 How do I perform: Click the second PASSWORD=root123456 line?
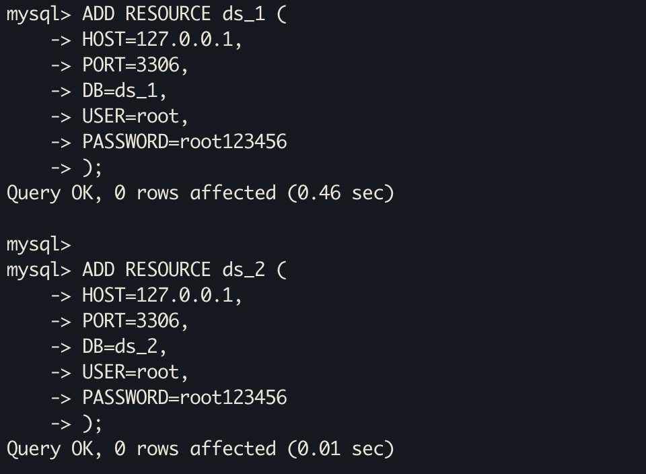169,398
